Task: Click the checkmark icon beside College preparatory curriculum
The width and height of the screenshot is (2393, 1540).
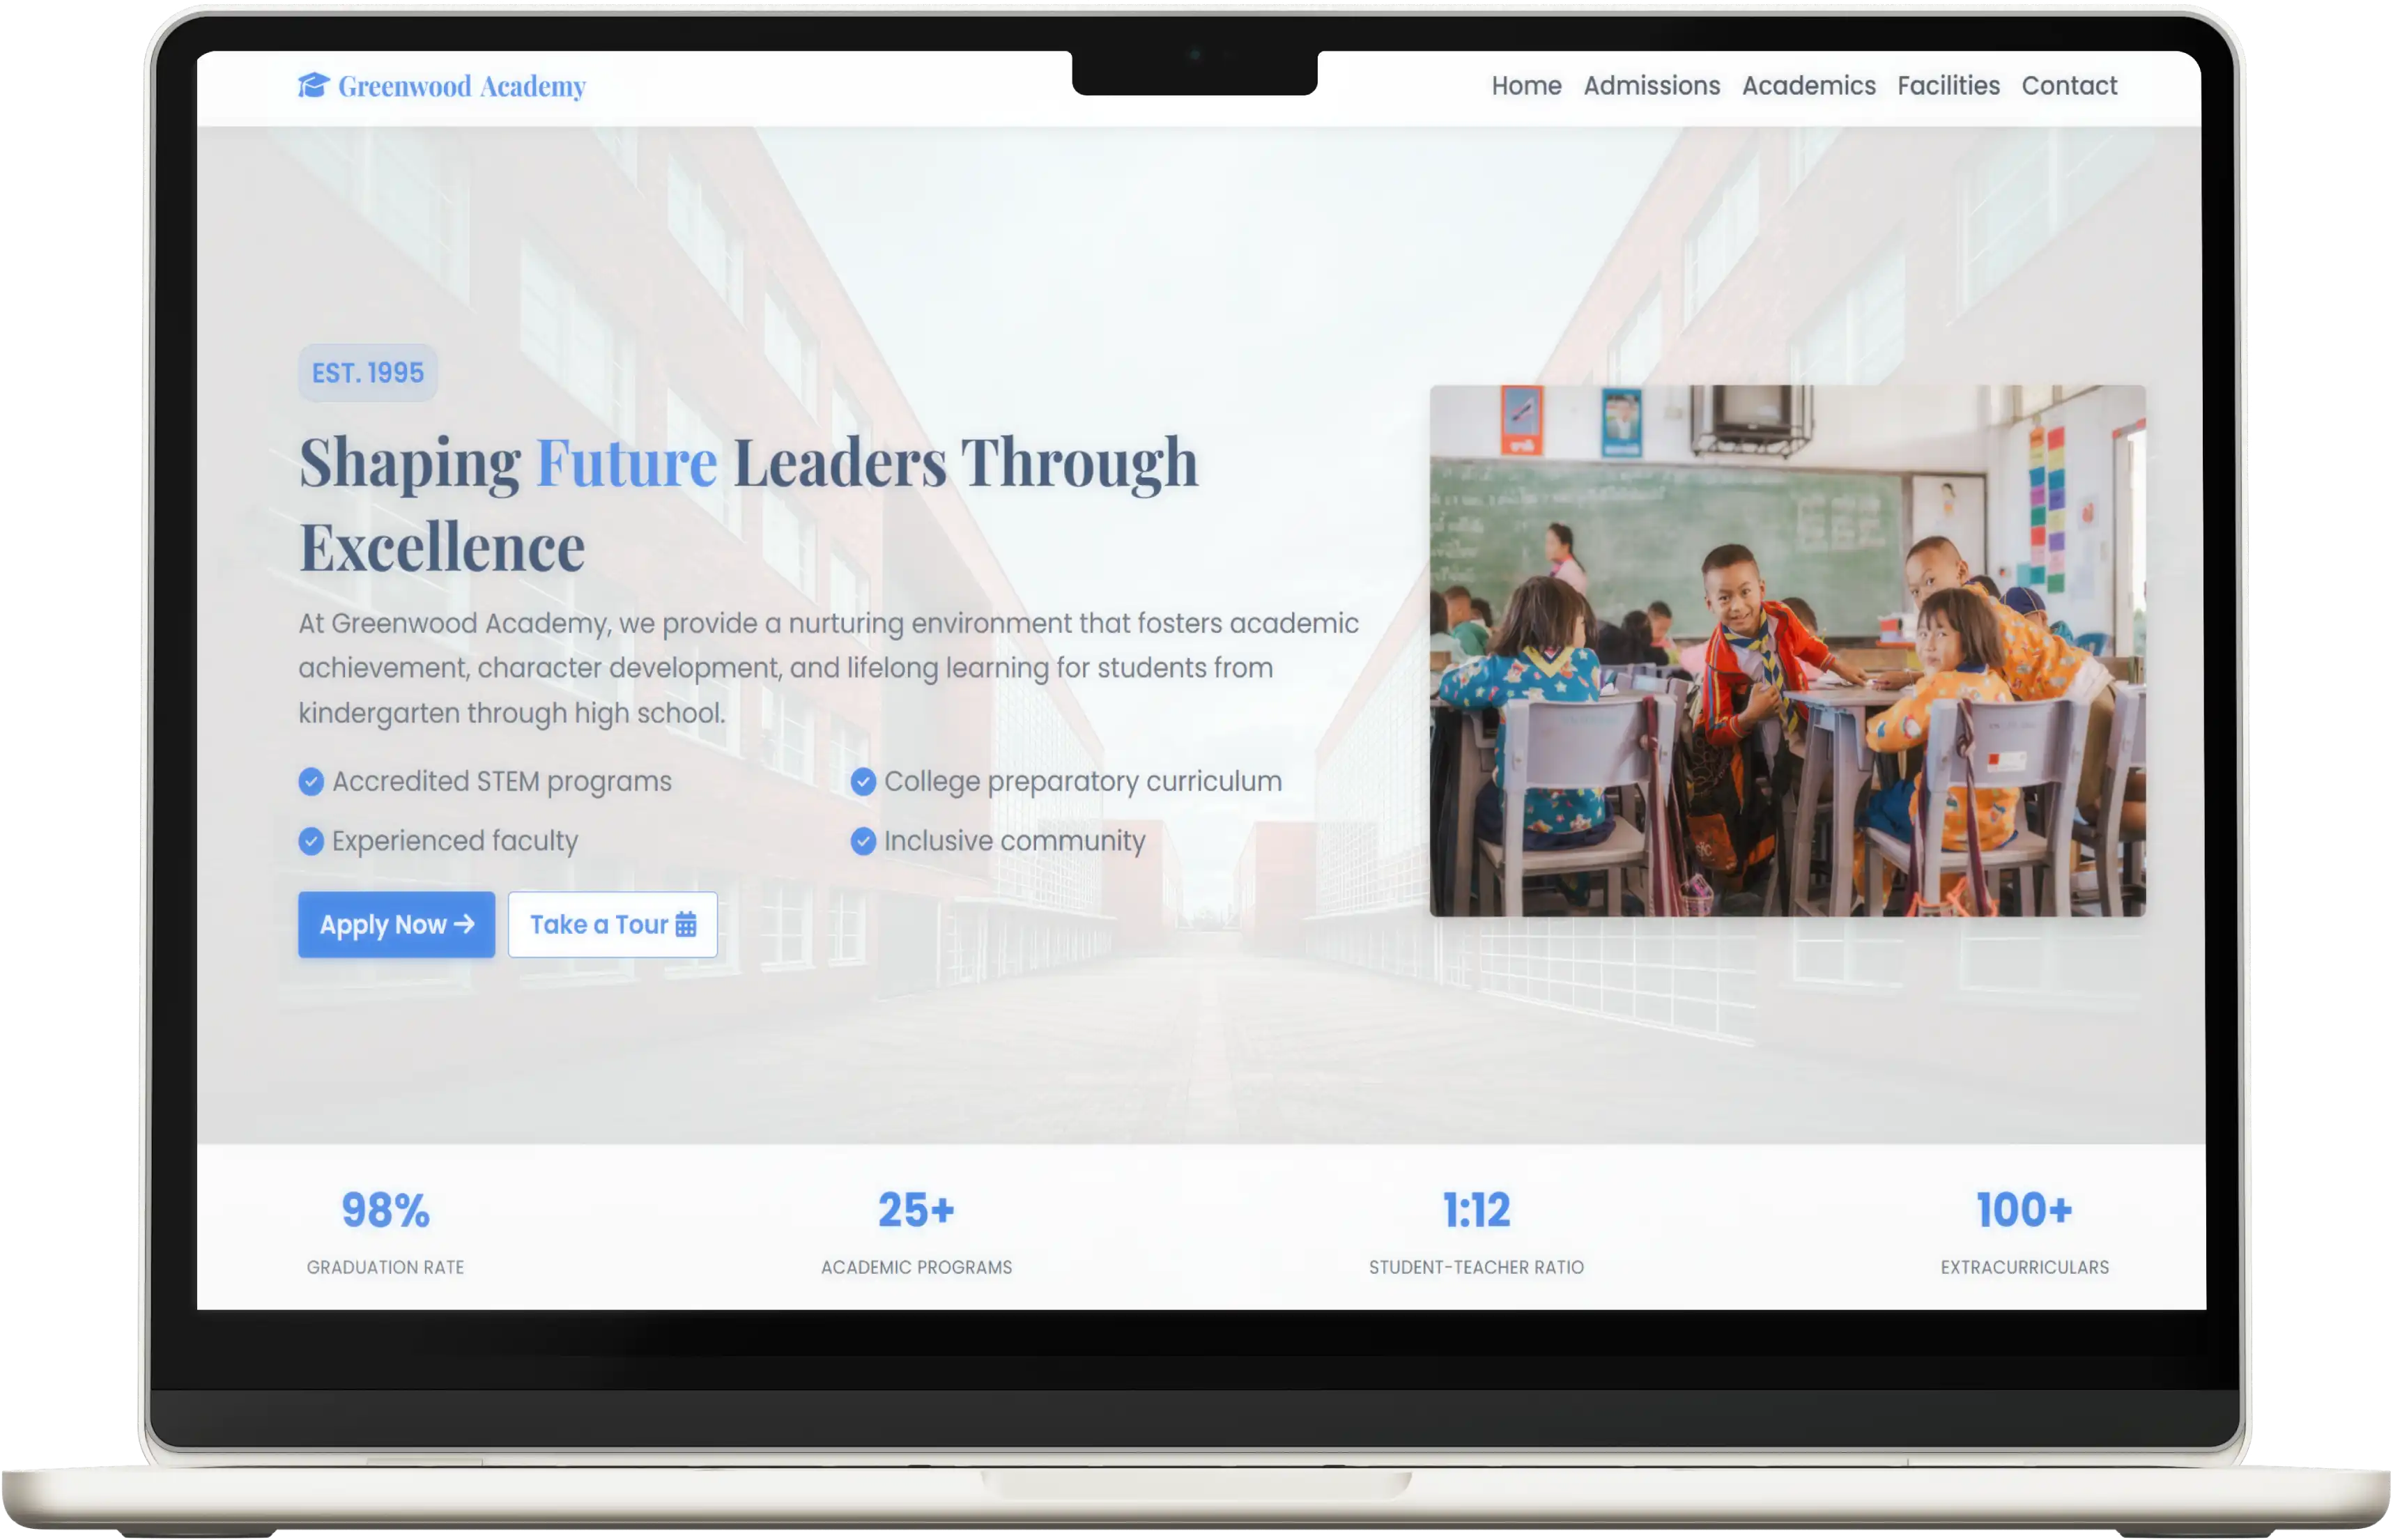Action: pyautogui.click(x=863, y=782)
